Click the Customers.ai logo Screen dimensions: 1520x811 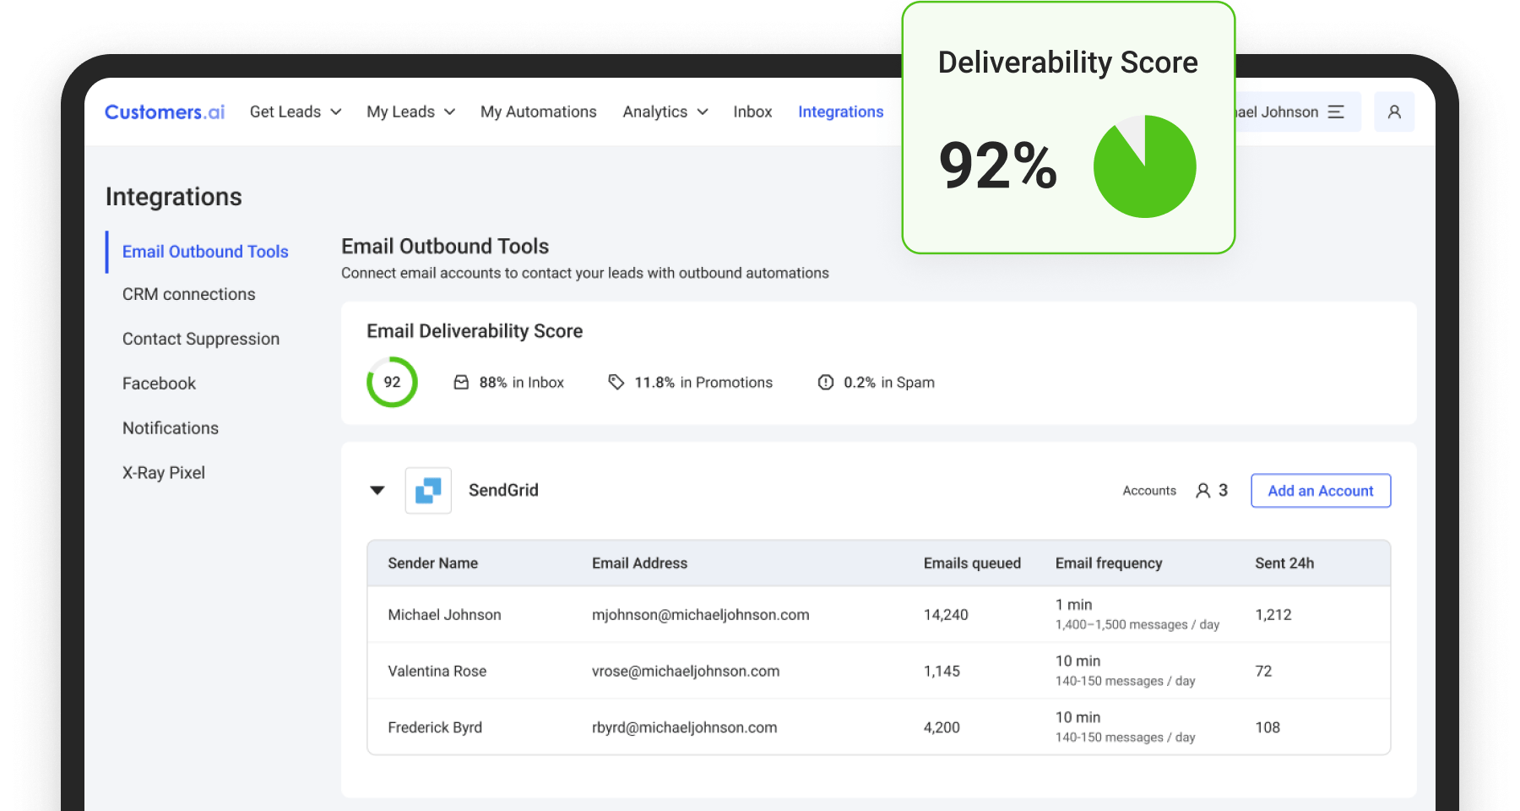tap(165, 112)
